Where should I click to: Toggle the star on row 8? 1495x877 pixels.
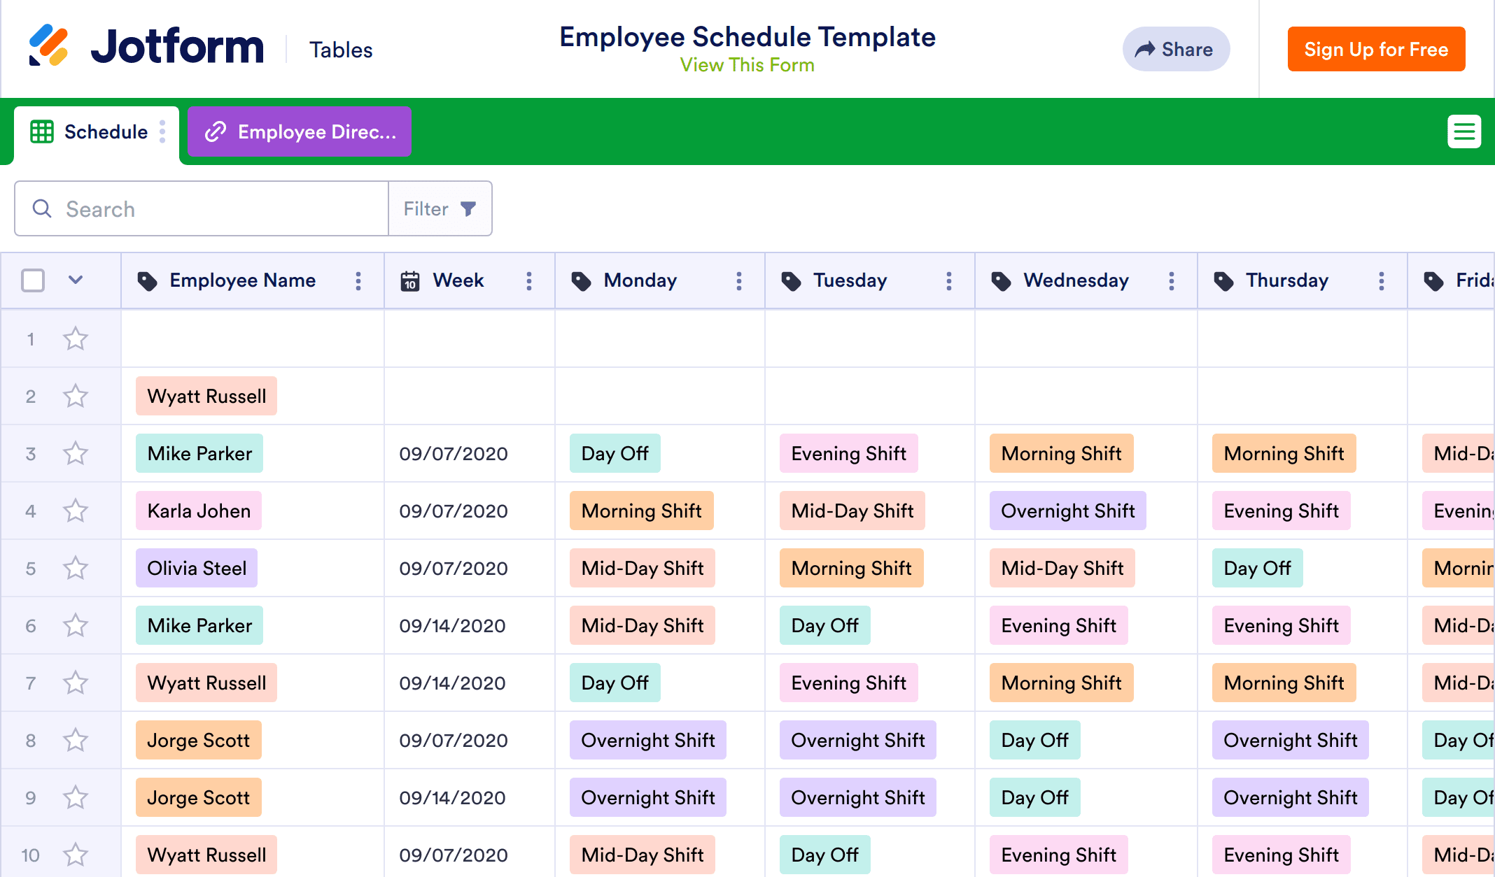pos(76,741)
